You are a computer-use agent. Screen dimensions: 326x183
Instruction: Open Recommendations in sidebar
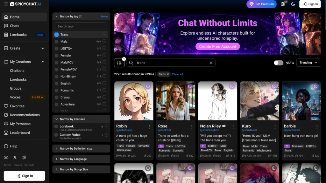point(24,115)
